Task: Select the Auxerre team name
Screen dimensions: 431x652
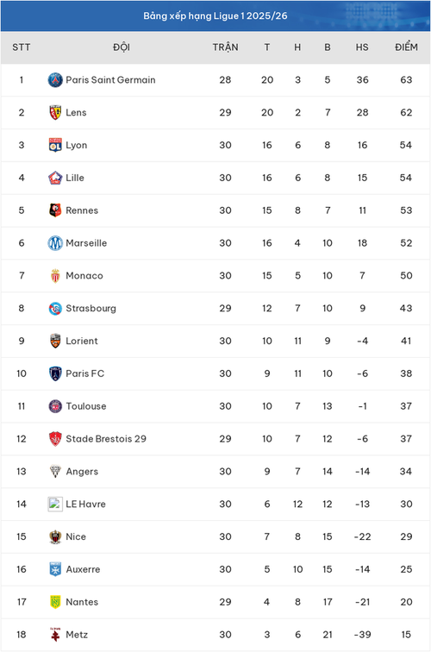Action: (x=83, y=569)
